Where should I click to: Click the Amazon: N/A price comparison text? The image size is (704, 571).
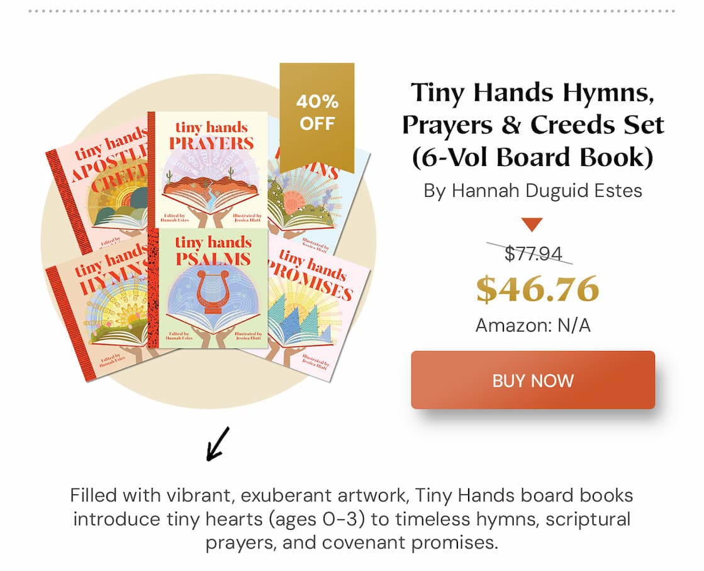(x=532, y=325)
